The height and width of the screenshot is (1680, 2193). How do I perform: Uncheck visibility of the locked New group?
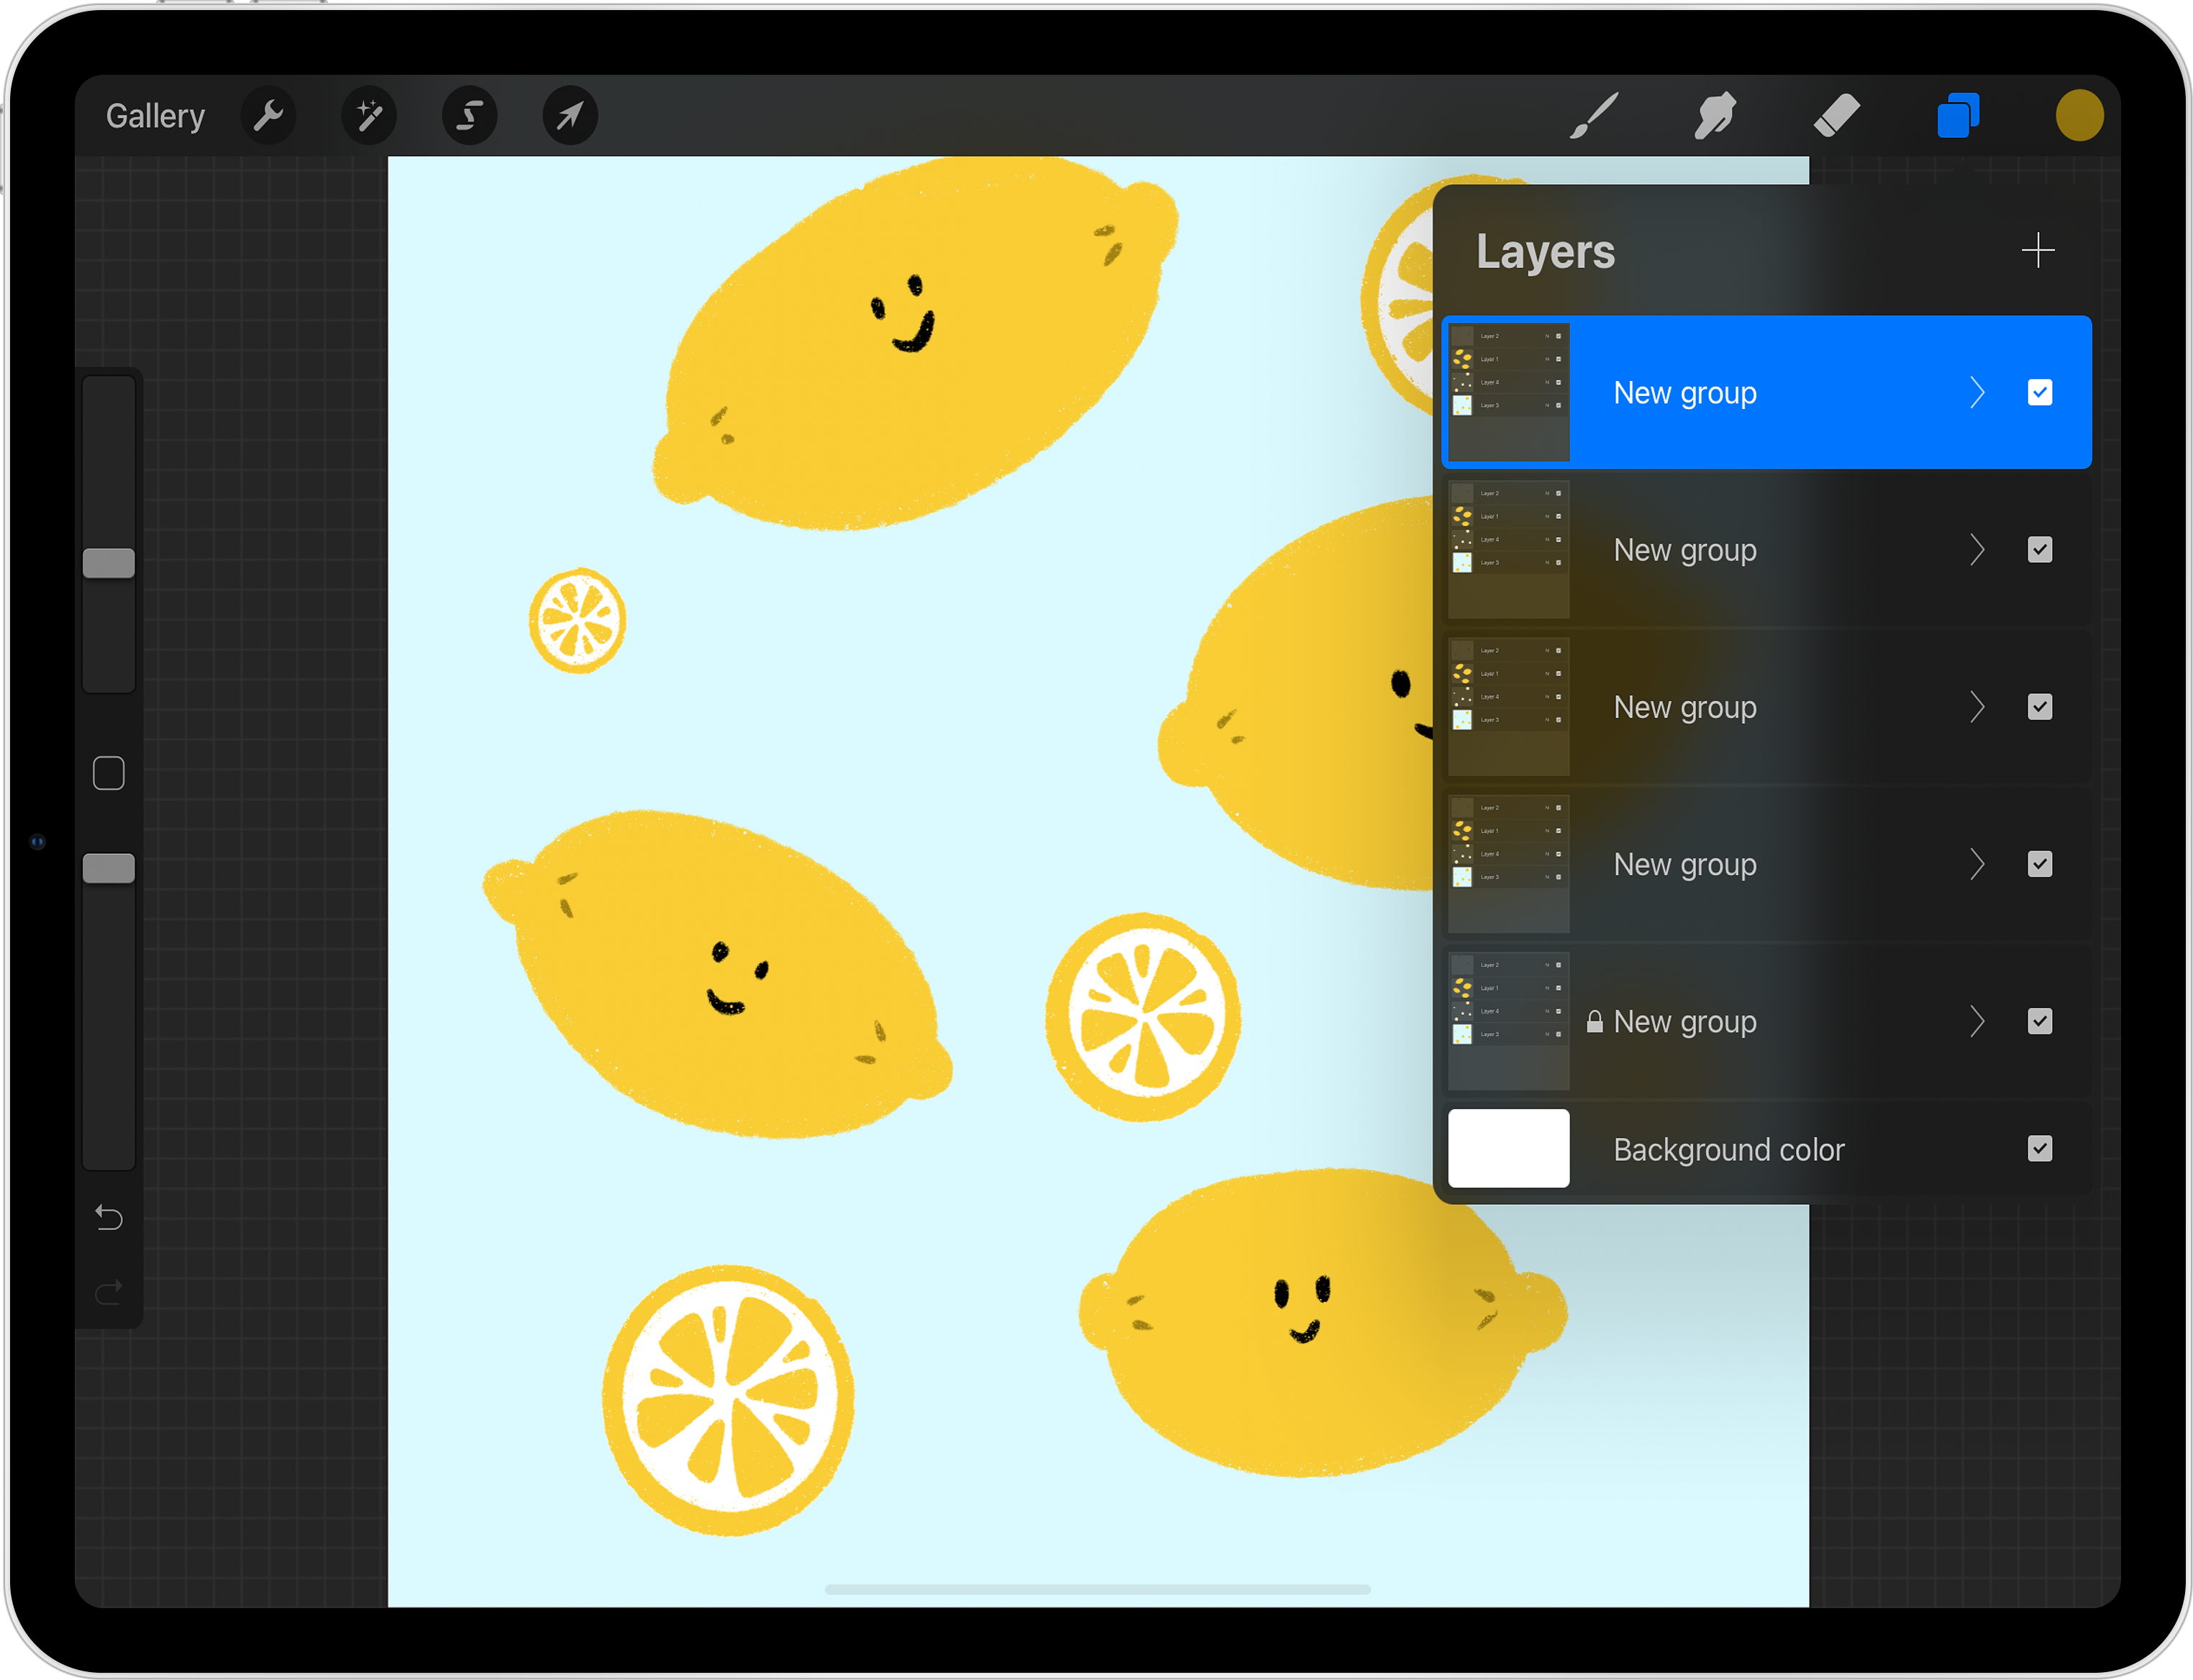coord(2040,1021)
